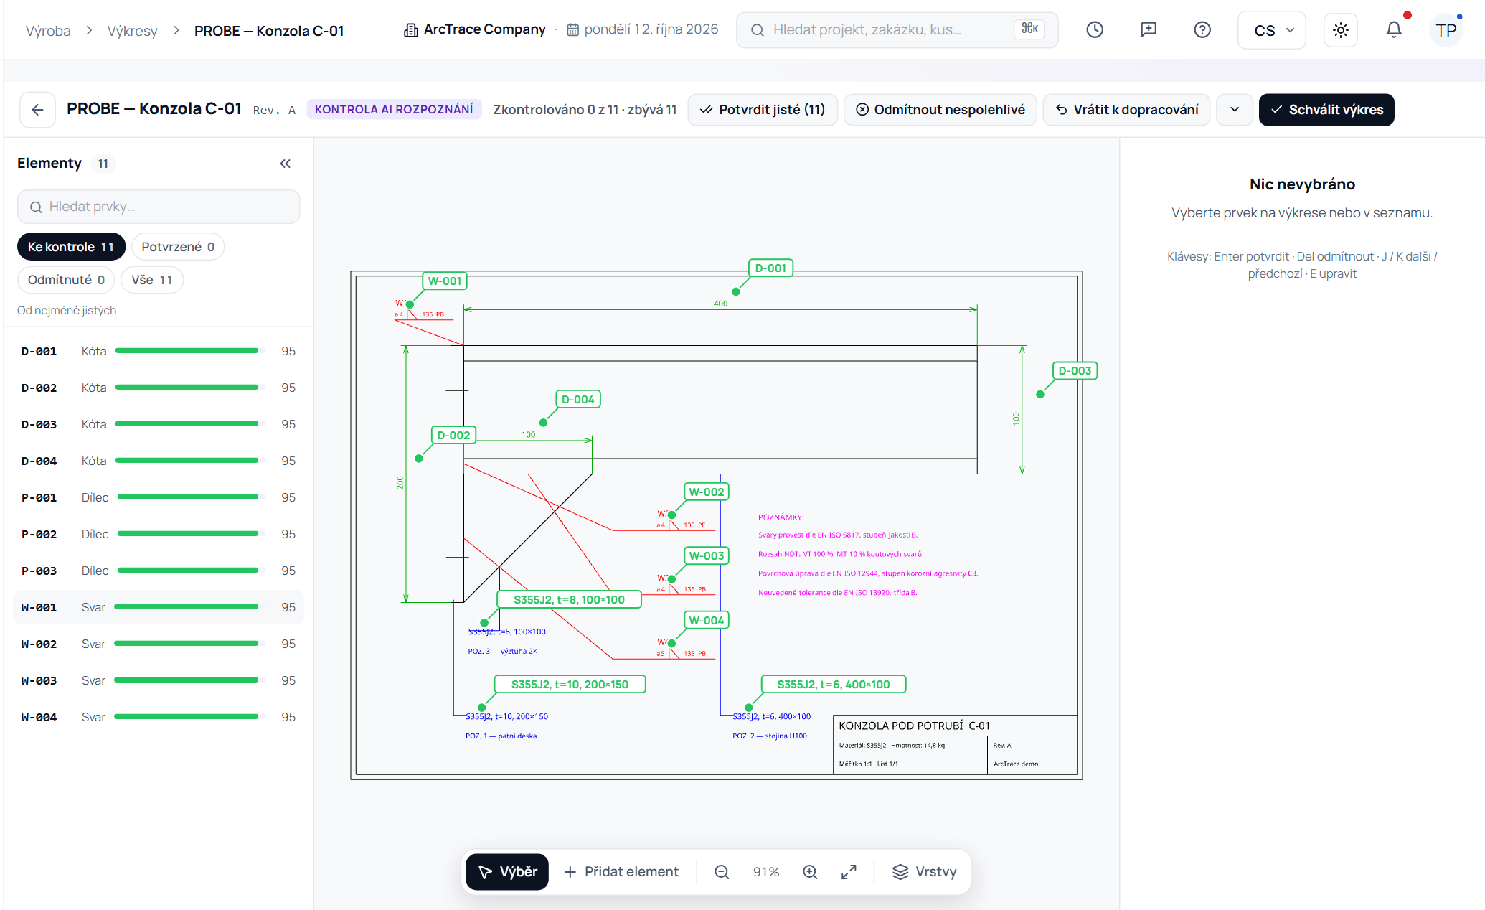Click the Hledat prvky search field
Viewport: 1485px width, 910px height.
tap(159, 207)
